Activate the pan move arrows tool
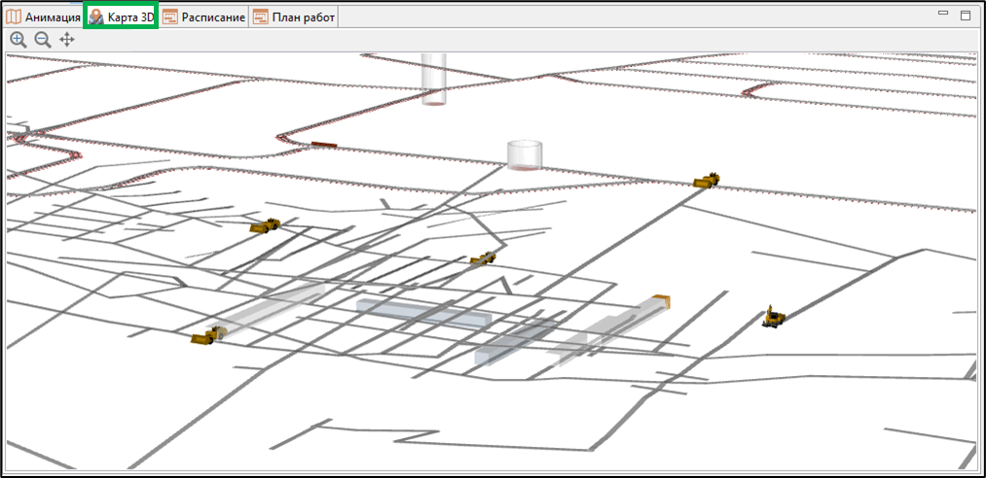The height and width of the screenshot is (478, 986). pyautogui.click(x=66, y=40)
